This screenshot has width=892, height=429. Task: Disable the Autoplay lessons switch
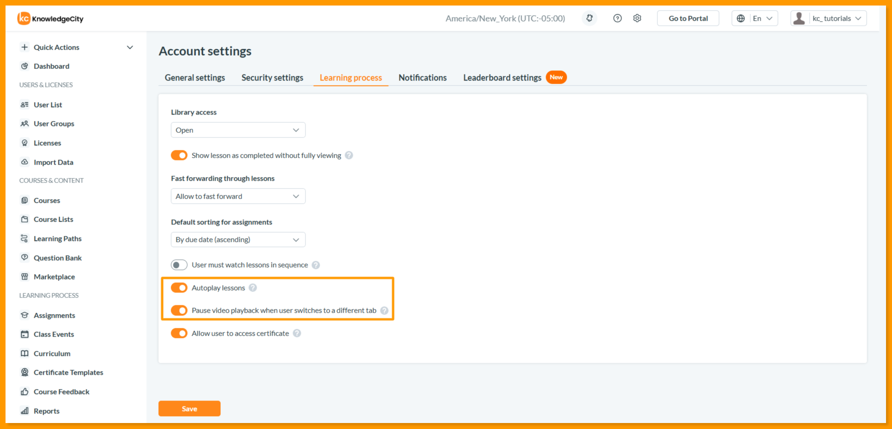coord(179,287)
